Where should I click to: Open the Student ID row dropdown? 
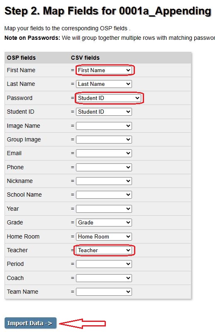[x=104, y=112]
